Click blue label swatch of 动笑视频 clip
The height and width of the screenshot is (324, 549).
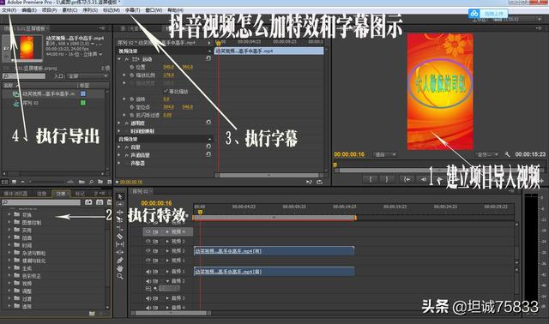pos(83,93)
